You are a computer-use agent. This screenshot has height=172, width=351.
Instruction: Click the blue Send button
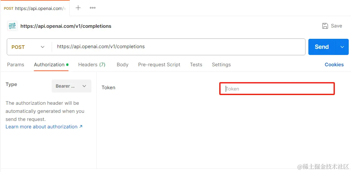coord(322,47)
